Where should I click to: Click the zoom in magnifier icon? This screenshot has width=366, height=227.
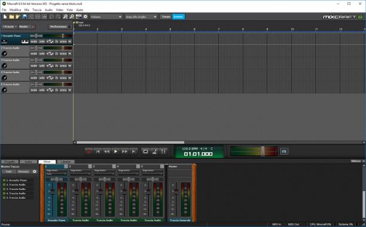65,17
